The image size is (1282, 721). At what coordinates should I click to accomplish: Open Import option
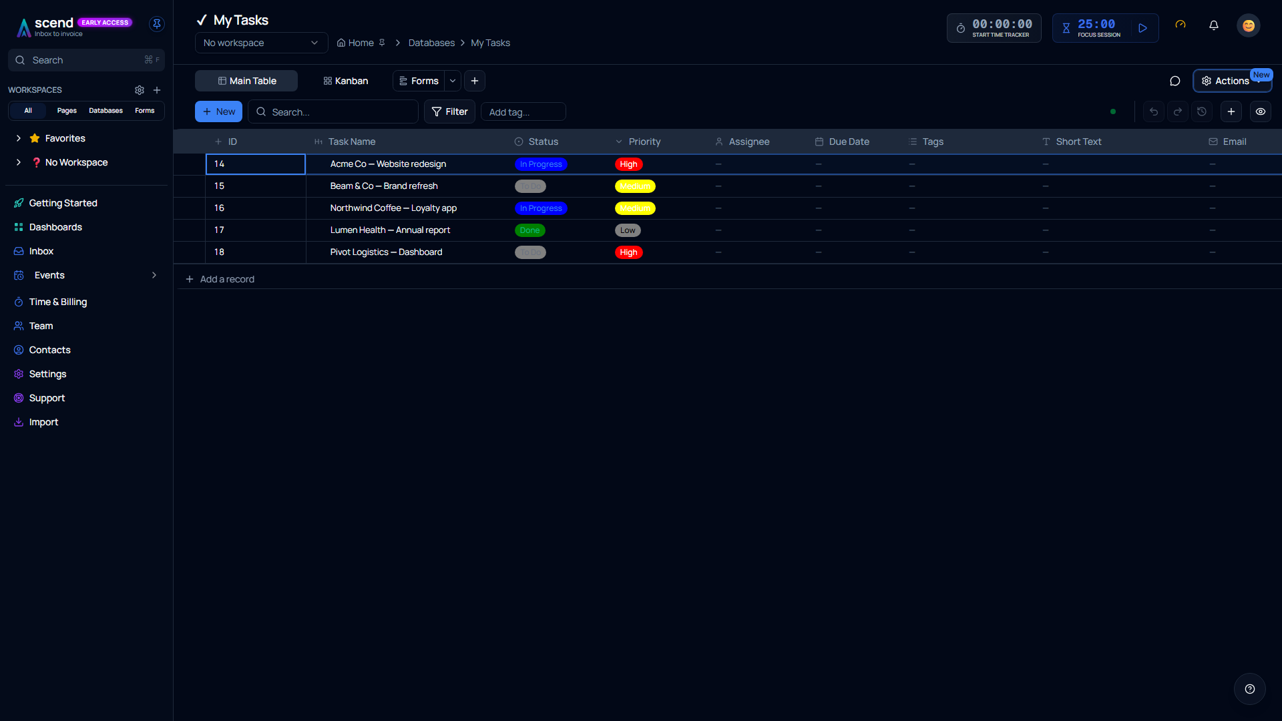(x=43, y=422)
